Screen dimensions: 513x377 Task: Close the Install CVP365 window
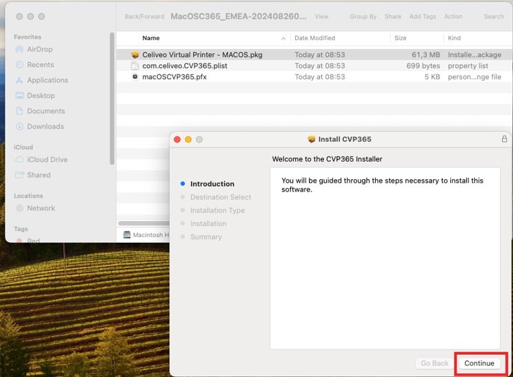(x=177, y=140)
